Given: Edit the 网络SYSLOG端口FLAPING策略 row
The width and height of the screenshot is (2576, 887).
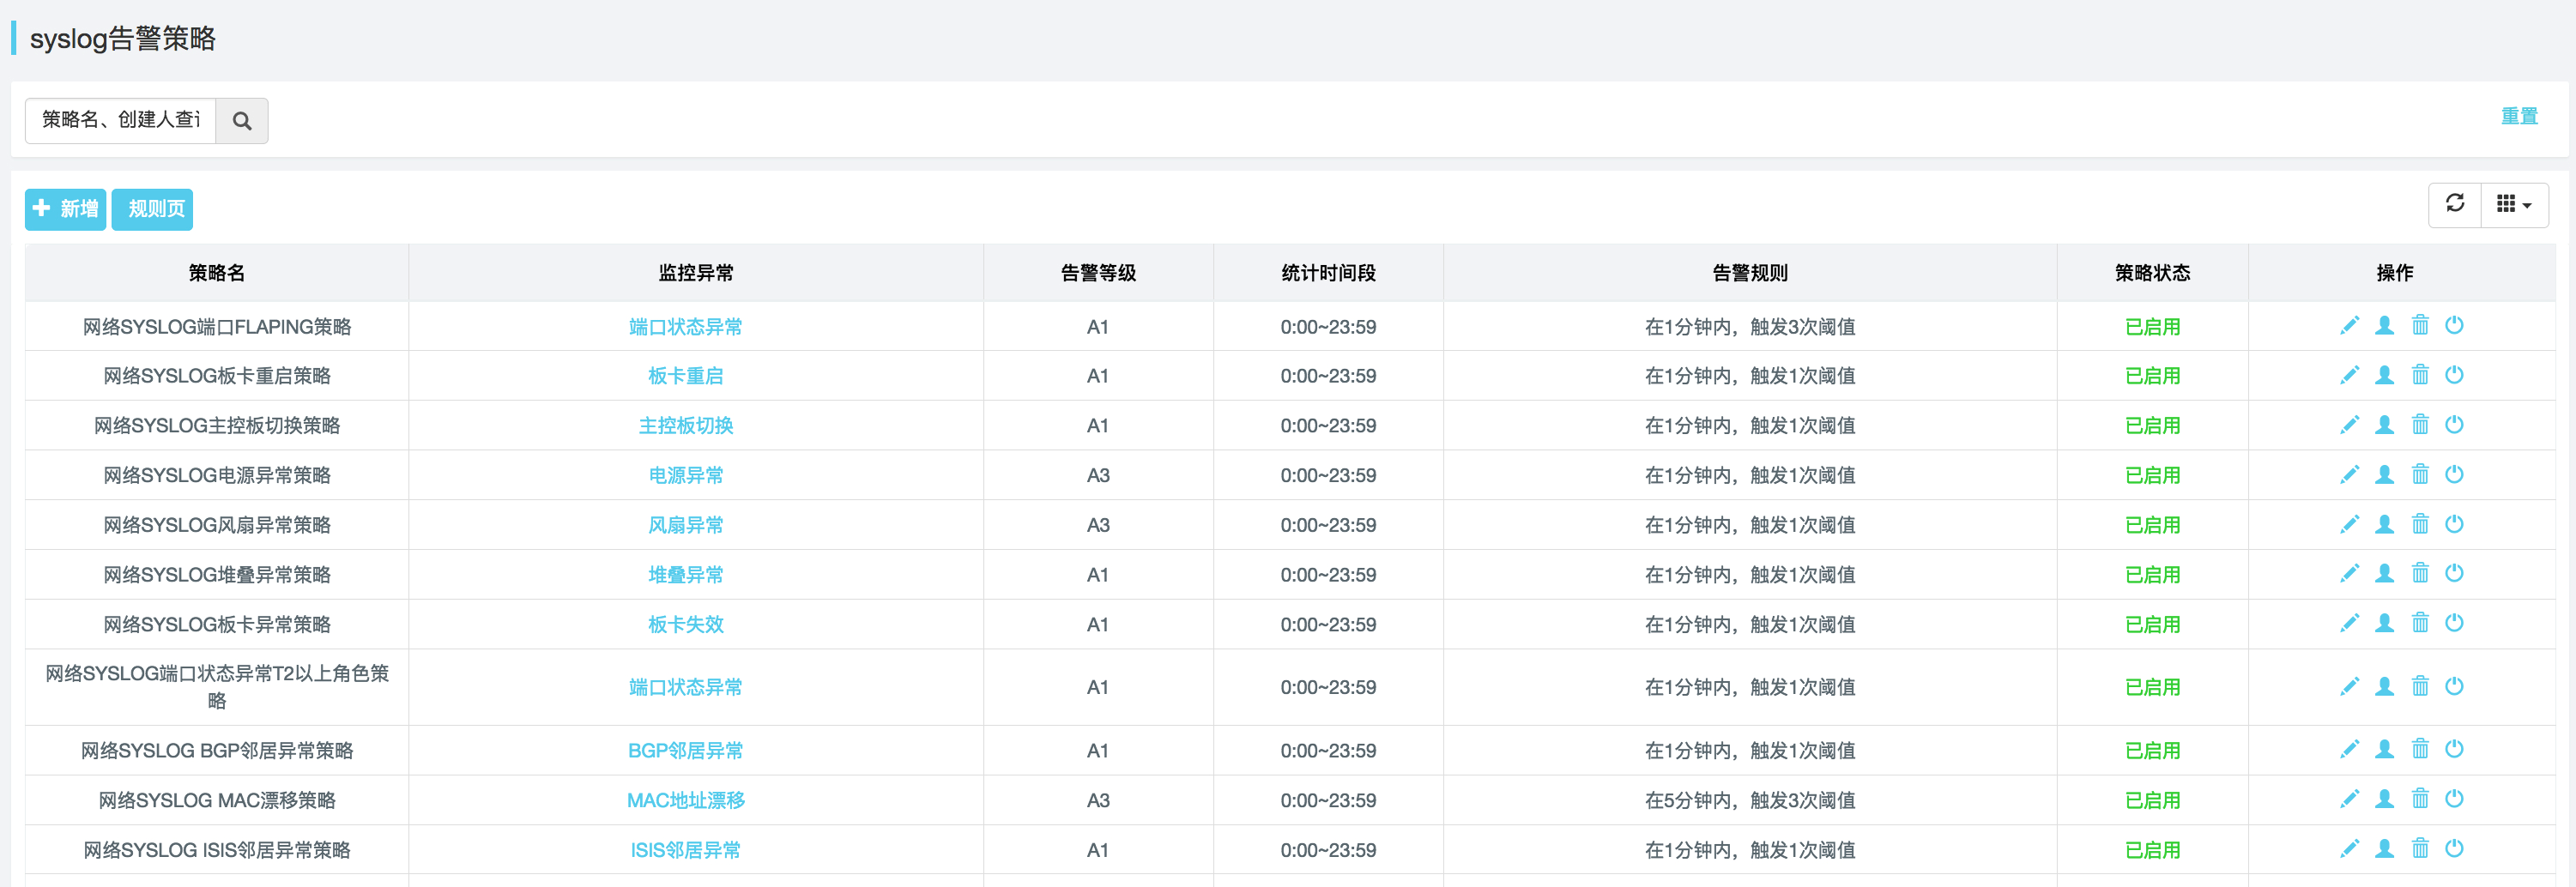Looking at the screenshot, I should point(2349,326).
